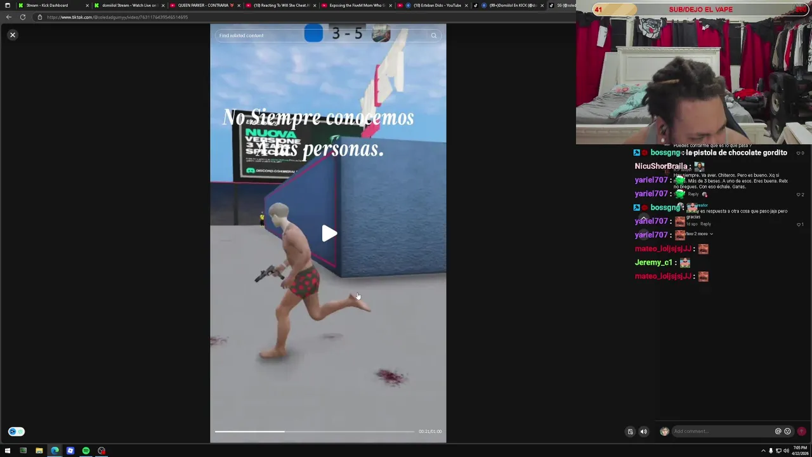Close the Esteban Dido - YouTube tab

click(466, 5)
